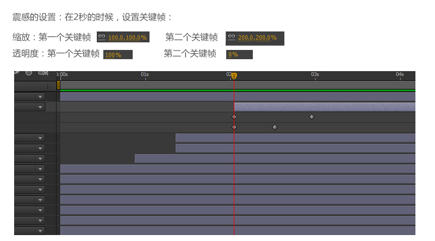Click the green render bar under the work area
Screen dimensions: 435x241
(238, 90)
